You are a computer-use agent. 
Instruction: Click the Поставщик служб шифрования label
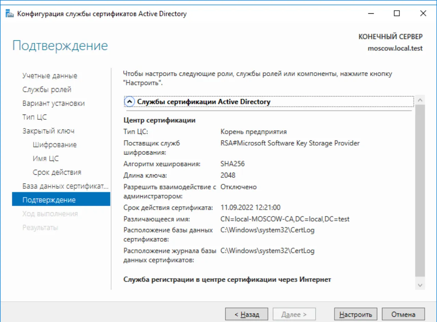pyautogui.click(x=152, y=148)
